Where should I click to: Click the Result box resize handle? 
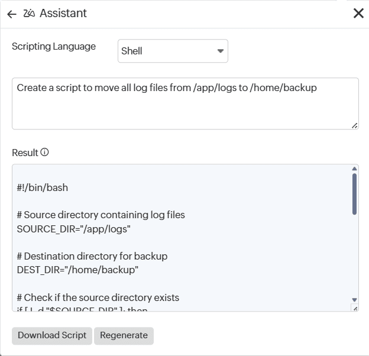coord(354,308)
